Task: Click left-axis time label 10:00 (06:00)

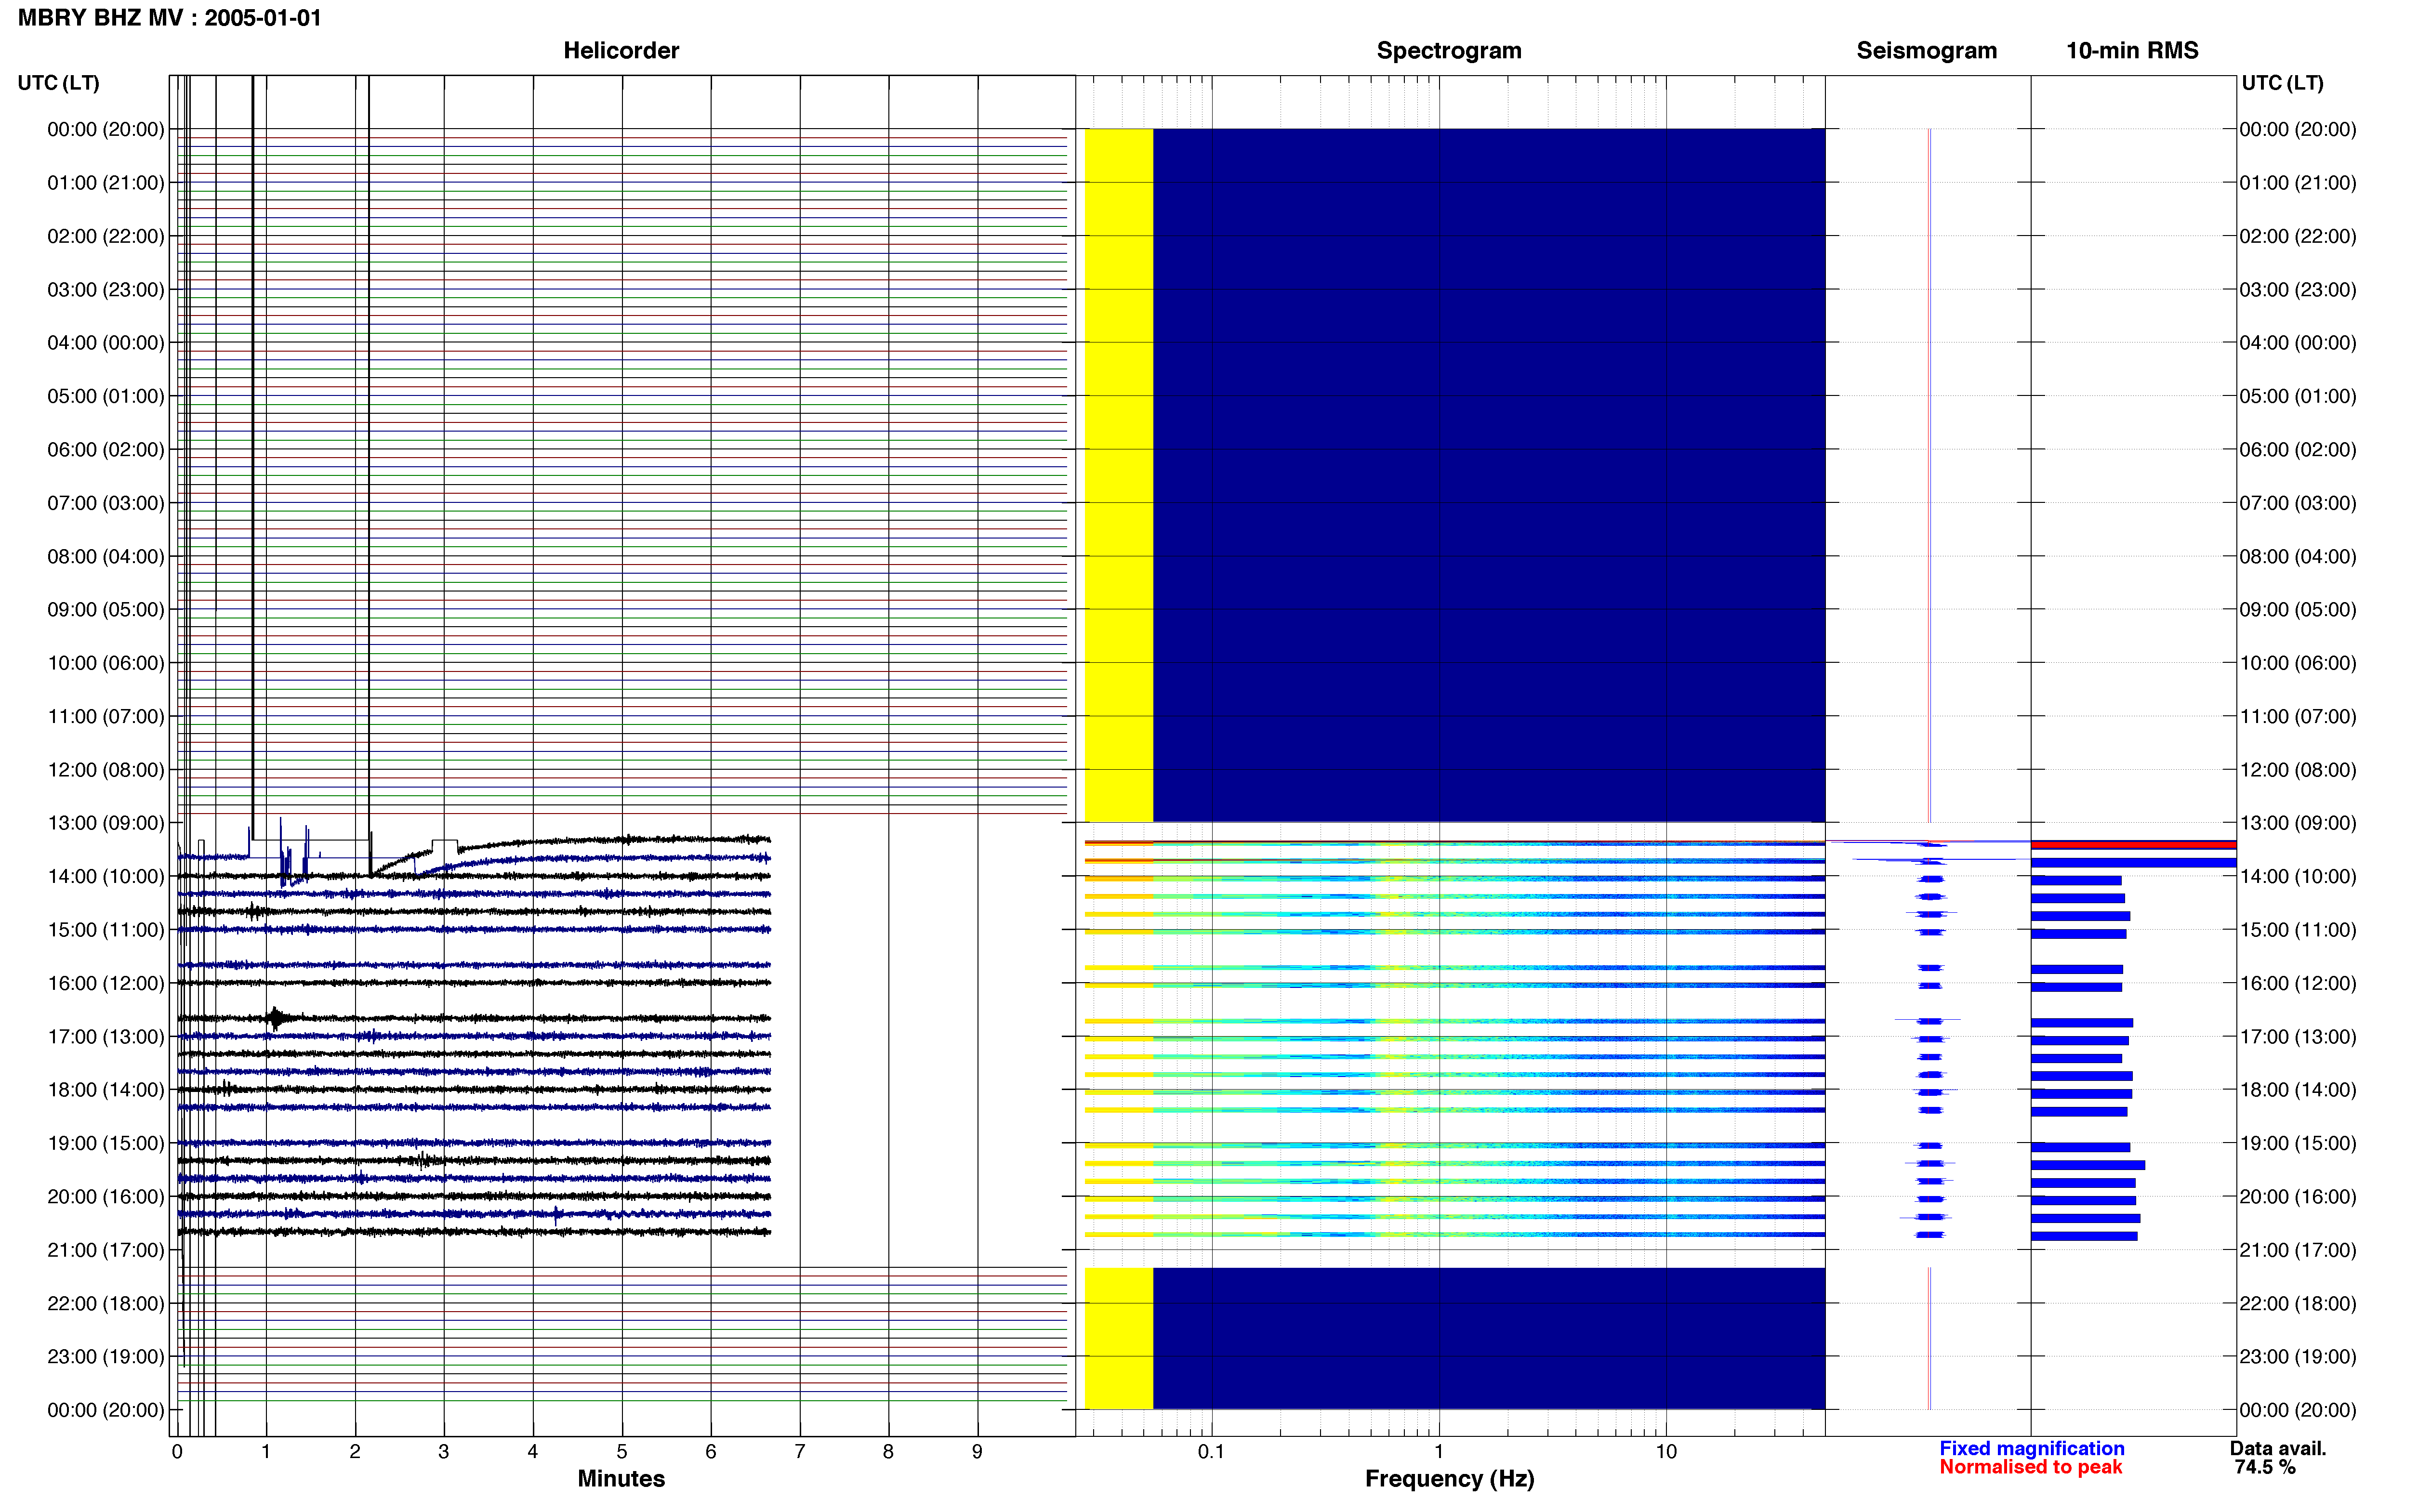Action: [x=106, y=663]
